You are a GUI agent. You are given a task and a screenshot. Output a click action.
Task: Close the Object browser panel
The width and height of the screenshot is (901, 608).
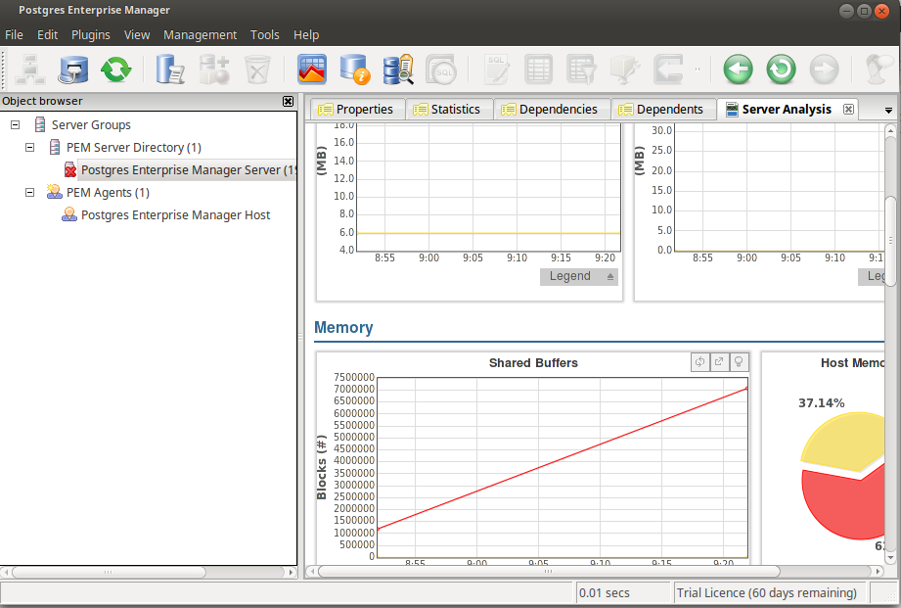click(288, 101)
